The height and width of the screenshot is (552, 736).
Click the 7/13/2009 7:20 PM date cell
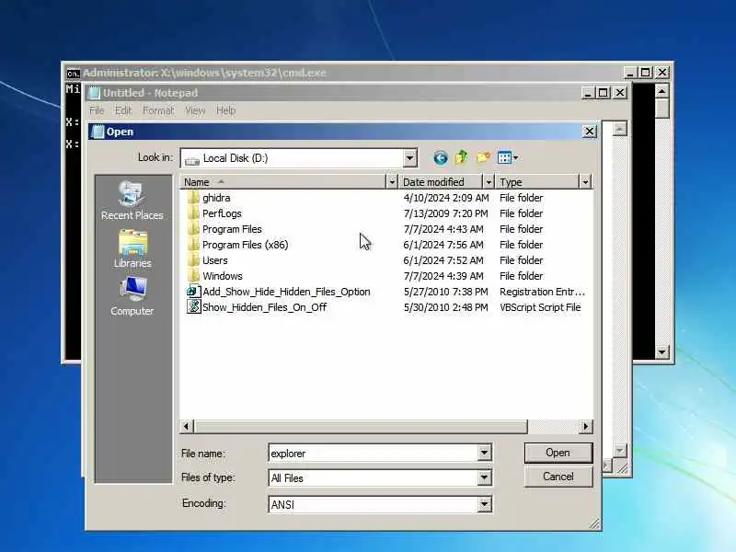coord(445,213)
